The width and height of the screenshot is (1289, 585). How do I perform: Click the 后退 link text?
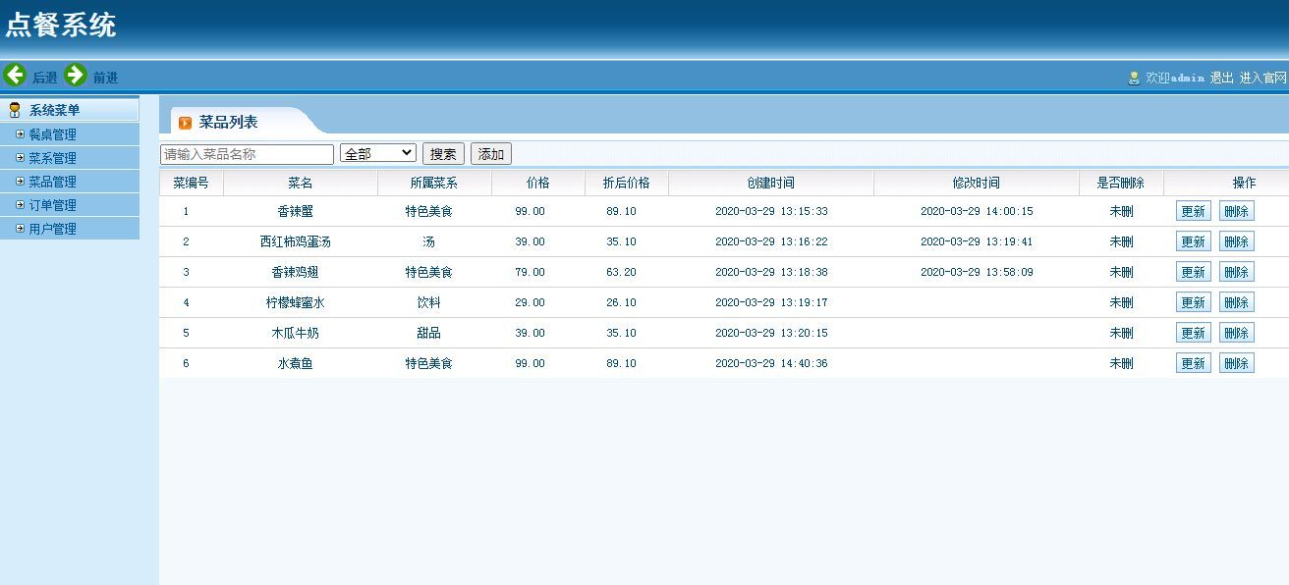tap(45, 78)
